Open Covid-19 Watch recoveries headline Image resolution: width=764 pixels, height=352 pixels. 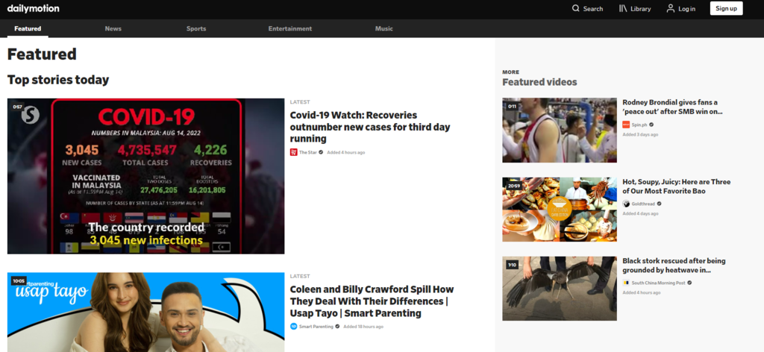370,127
